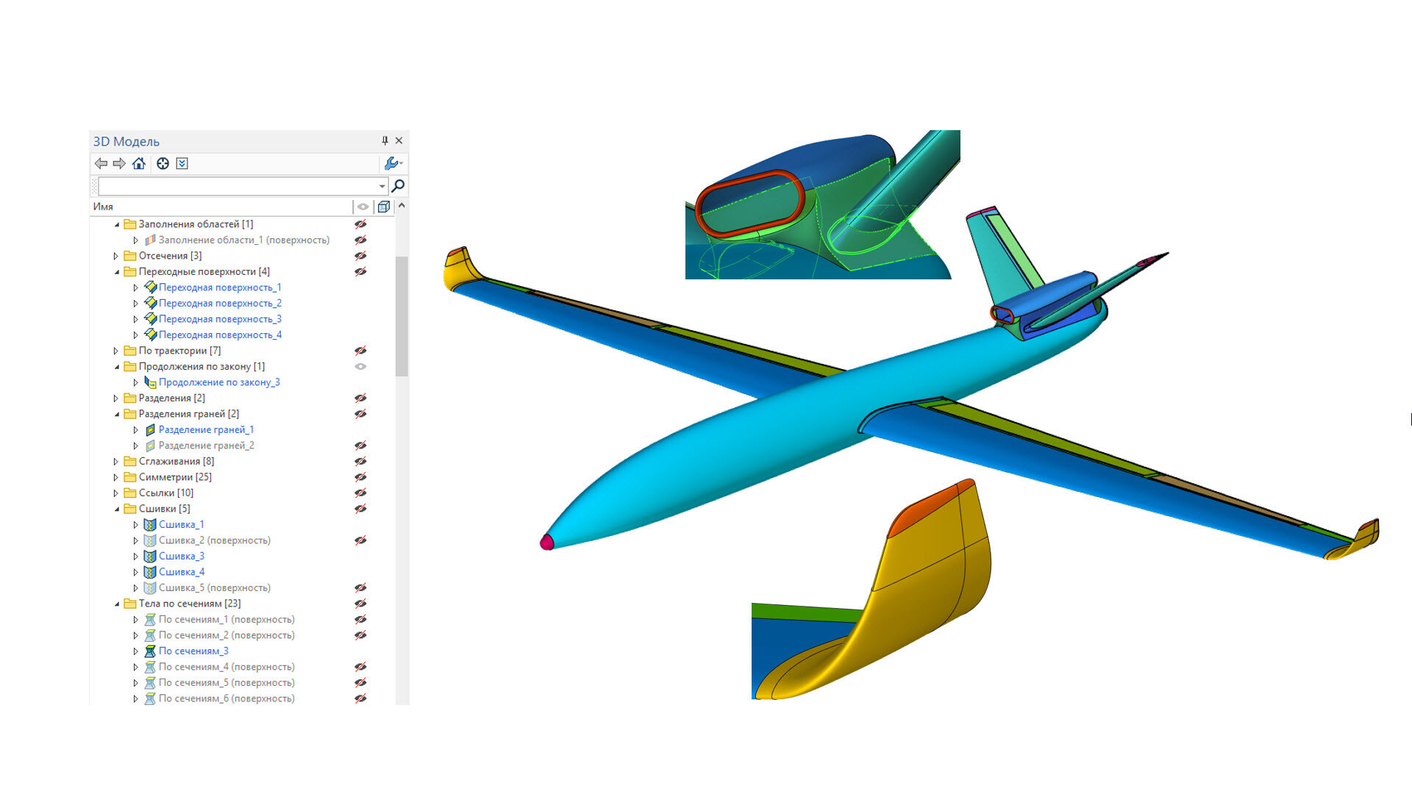Viewport: 1412px width, 794px height.
Task: Click the Продолжение по закону_3 icon
Action: [150, 382]
